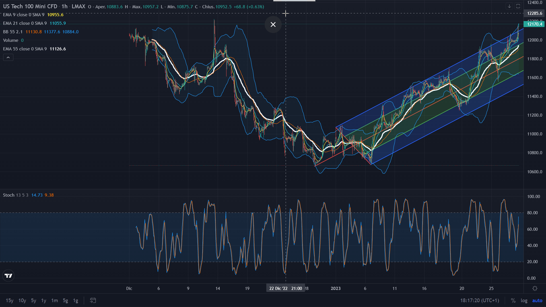Click the US Tech 100 Mini CFD title
This screenshot has width=546, height=307.
30,6
